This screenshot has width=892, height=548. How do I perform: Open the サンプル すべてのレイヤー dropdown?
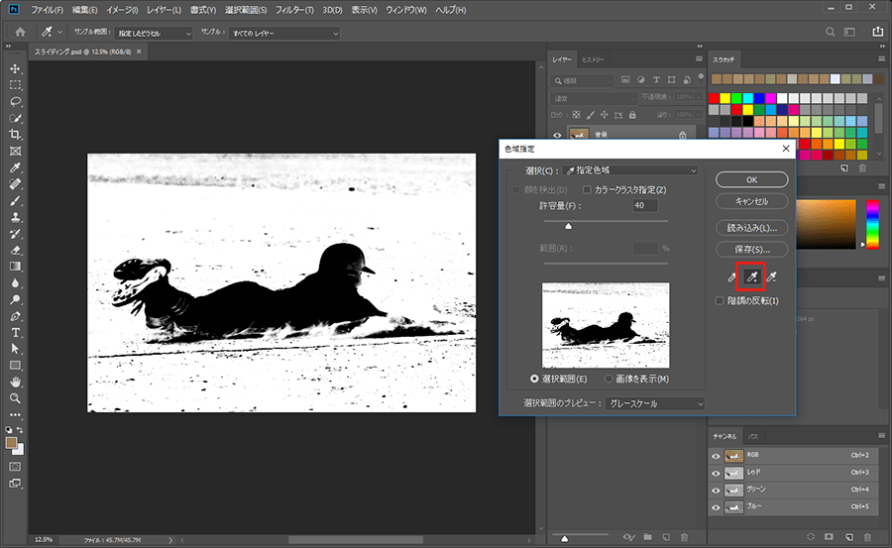(283, 34)
